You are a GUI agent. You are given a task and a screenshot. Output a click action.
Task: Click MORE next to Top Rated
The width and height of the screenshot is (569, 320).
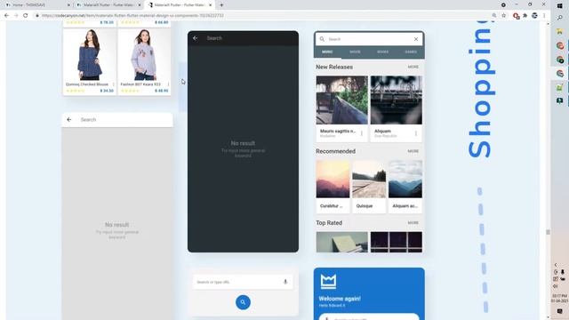[x=413, y=223]
